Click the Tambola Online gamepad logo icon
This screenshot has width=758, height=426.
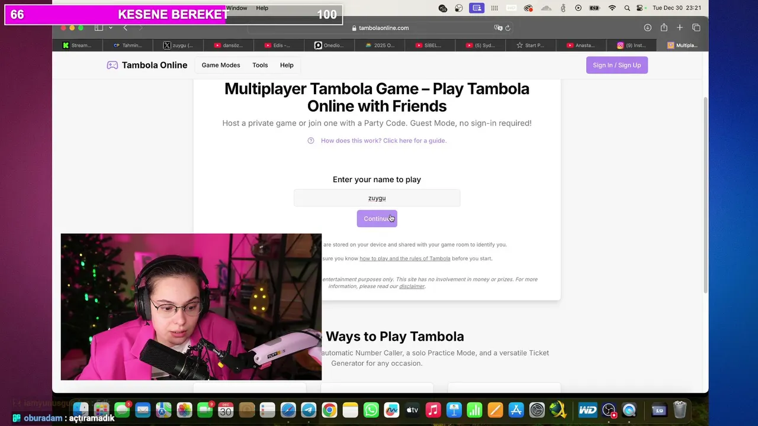click(x=112, y=65)
